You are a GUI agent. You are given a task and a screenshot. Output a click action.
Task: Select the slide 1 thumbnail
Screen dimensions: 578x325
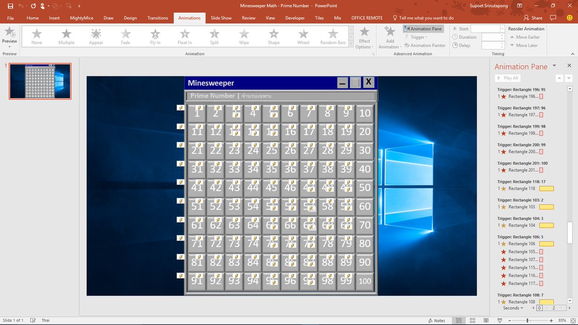click(x=40, y=81)
